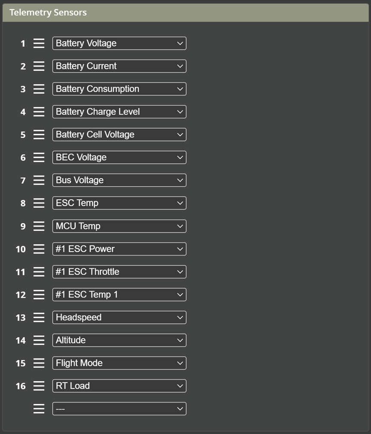Open the #1 ESC Throttle dropdown
The height and width of the screenshot is (434, 371).
point(119,272)
